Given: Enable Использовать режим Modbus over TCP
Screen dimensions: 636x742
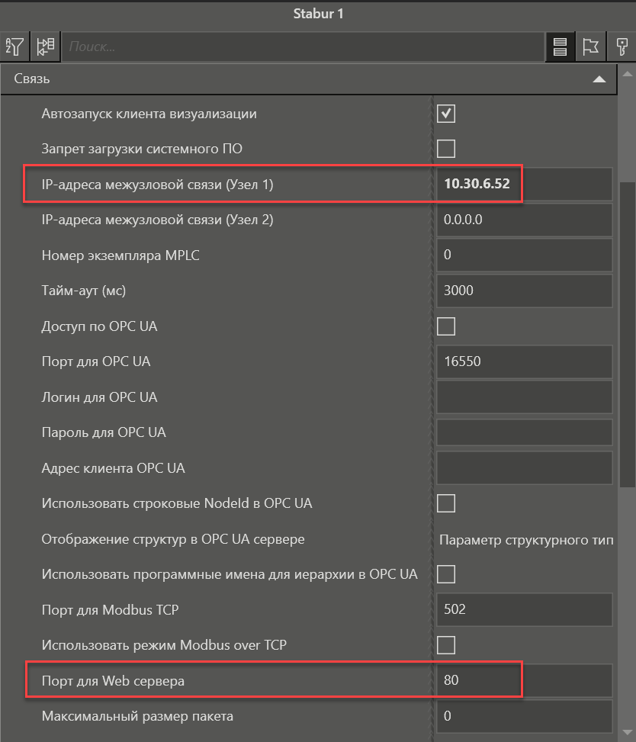Looking at the screenshot, I should click(x=446, y=645).
